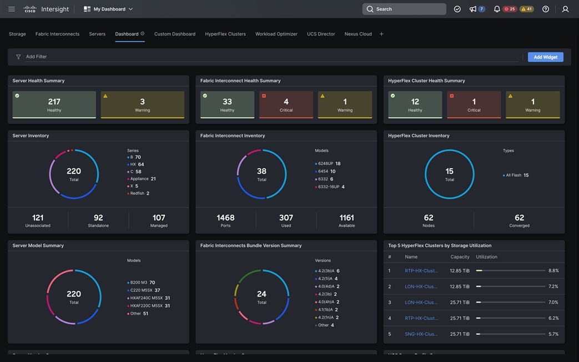Click the Redfish 2 series legend entry
This screenshot has height=362, width=579.
[138, 193]
